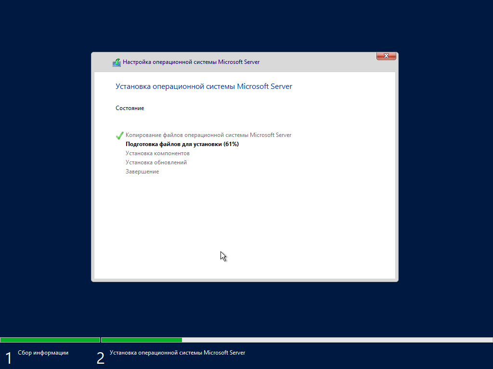Click the Состояние label
This screenshot has width=493, height=369.
pyautogui.click(x=130, y=108)
